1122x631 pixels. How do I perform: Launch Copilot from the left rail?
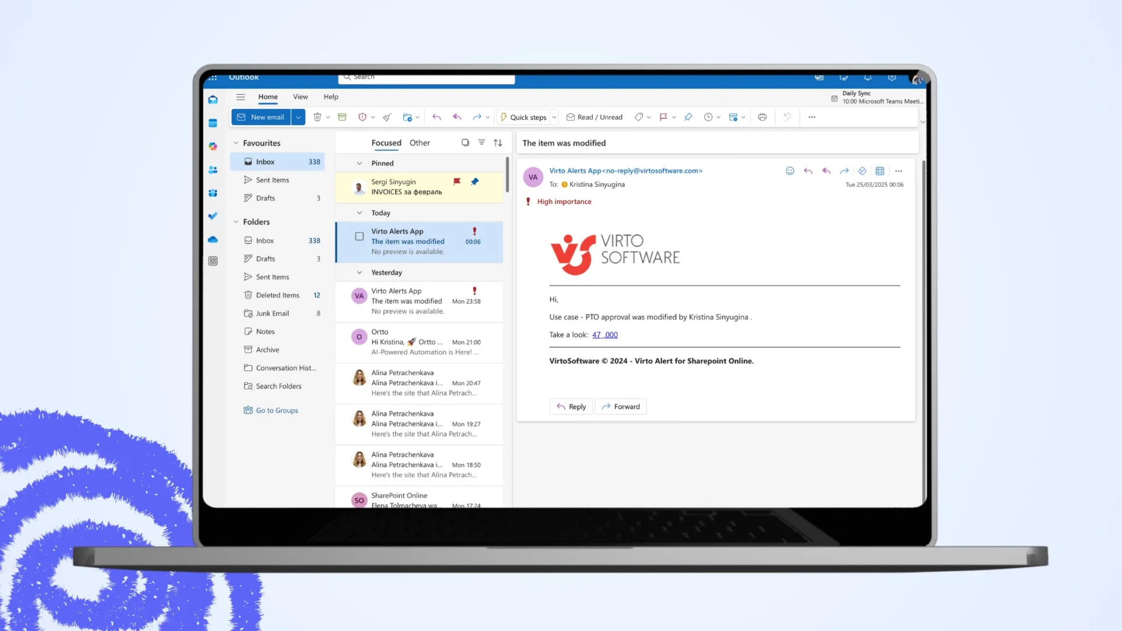click(213, 146)
